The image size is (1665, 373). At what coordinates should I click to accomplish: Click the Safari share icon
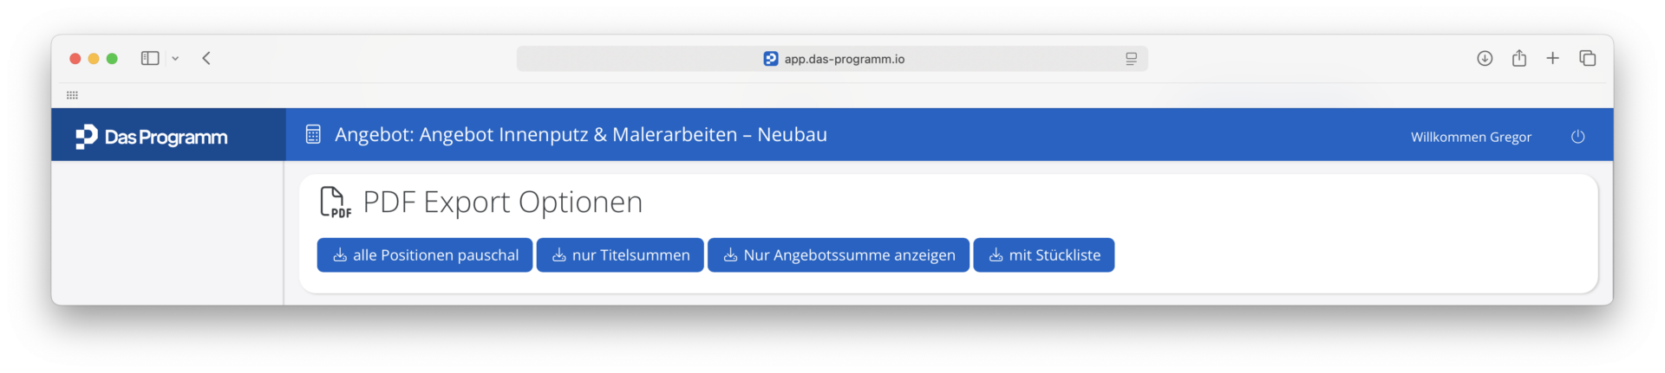1519,58
